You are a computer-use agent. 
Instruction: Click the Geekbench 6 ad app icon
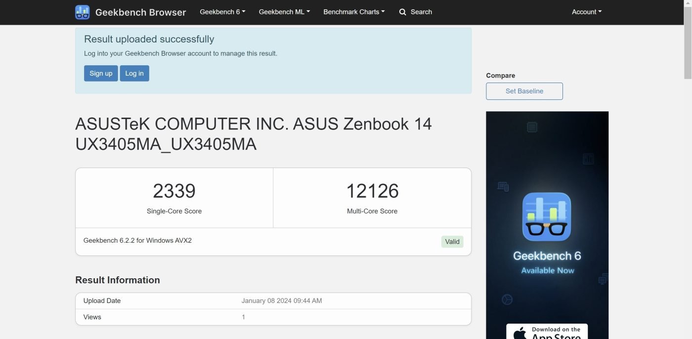coord(547,216)
